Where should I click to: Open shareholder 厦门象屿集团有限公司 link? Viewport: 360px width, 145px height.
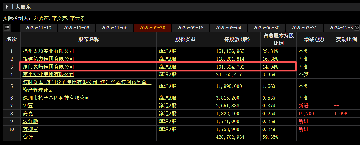[48, 67]
